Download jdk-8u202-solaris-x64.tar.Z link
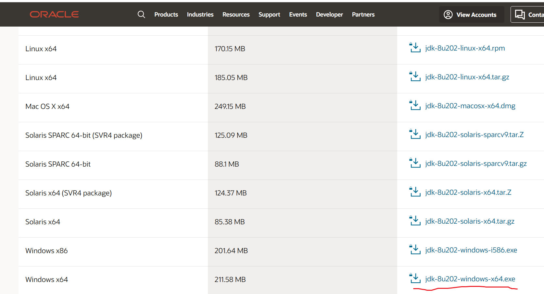This screenshot has height=294, width=544. (468, 192)
